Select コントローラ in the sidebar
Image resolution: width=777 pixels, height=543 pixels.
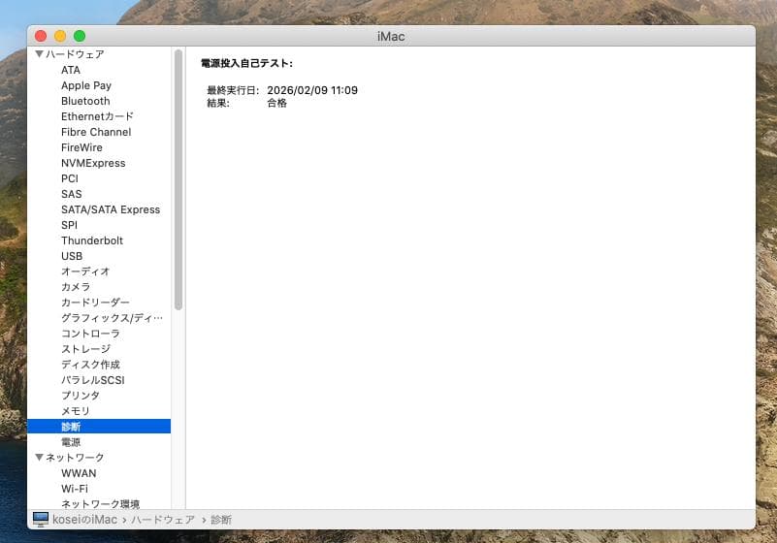click(90, 334)
